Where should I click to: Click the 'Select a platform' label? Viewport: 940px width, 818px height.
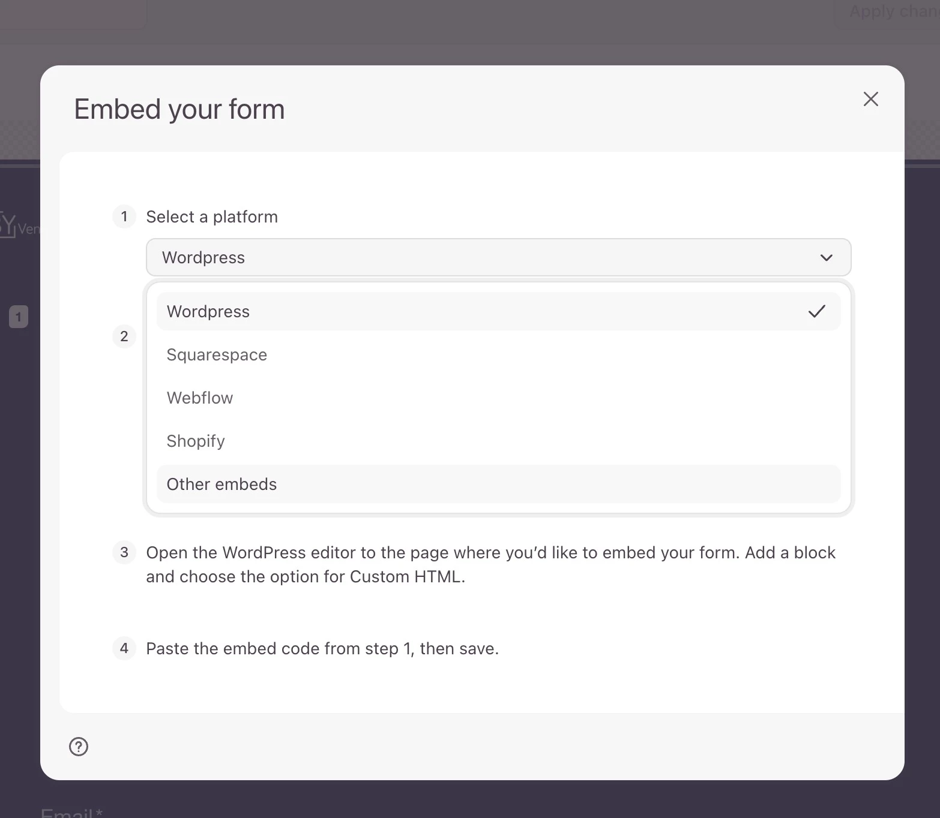tap(212, 216)
